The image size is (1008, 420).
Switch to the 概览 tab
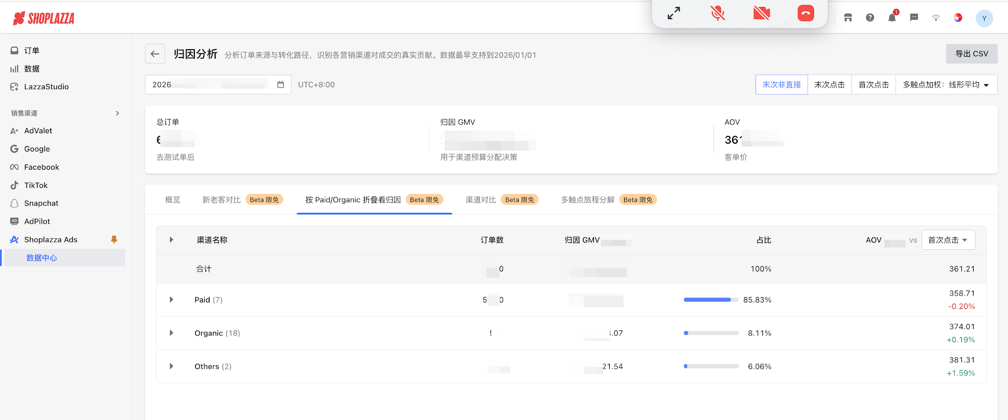[173, 200]
